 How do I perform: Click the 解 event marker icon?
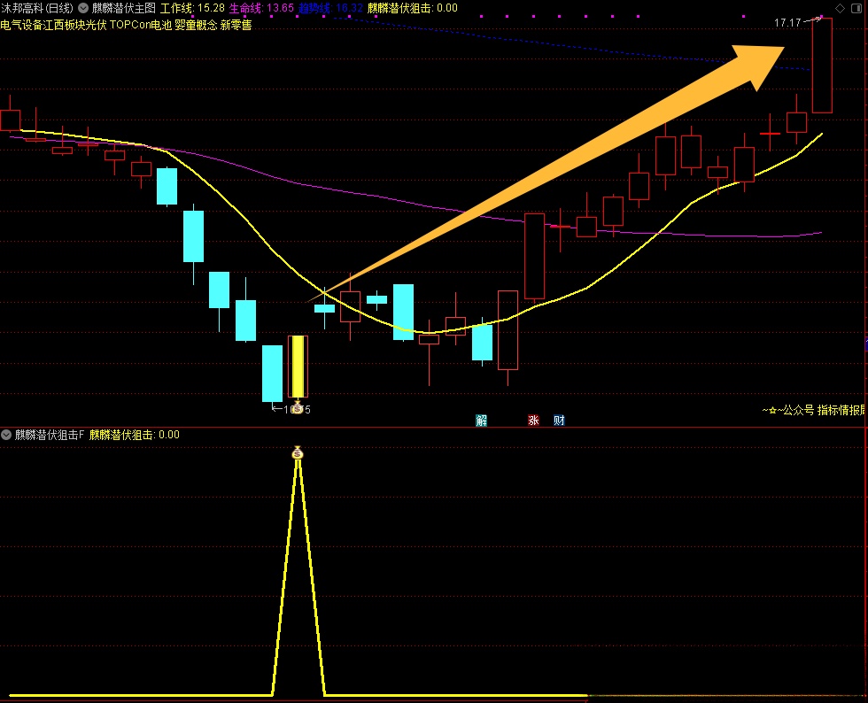click(482, 421)
